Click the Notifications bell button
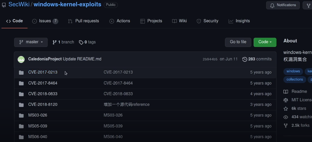 pos(283,5)
